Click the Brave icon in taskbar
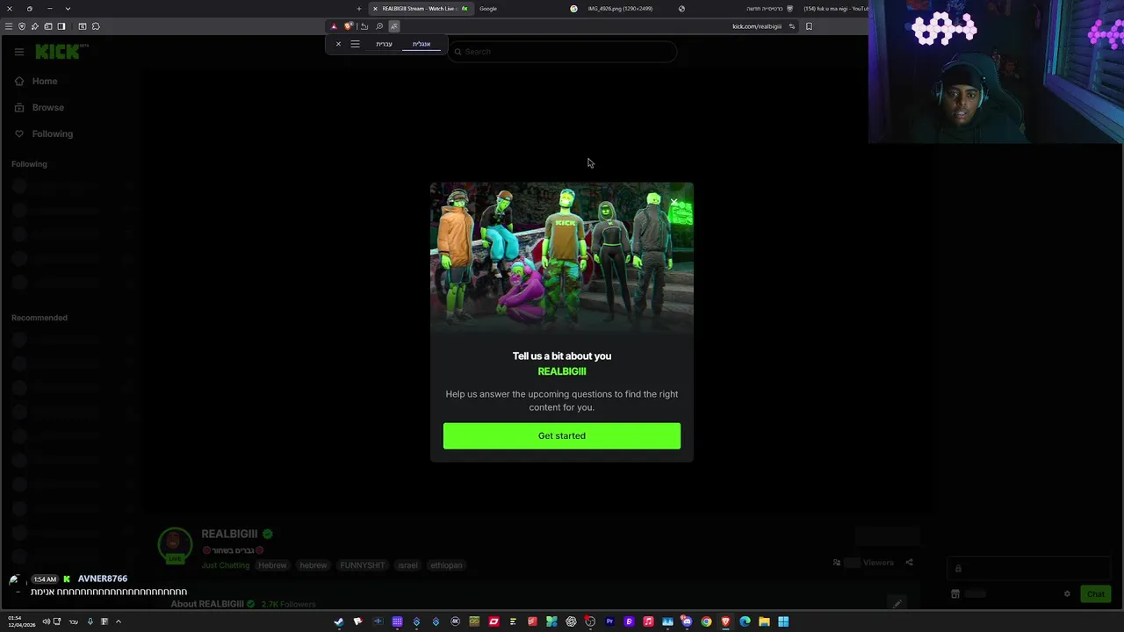The image size is (1124, 632). 725,621
